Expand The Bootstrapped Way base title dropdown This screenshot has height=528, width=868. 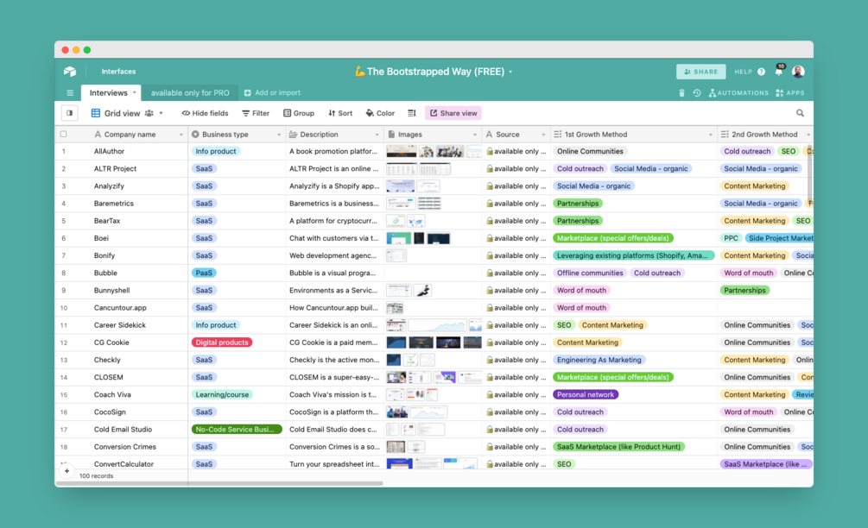pos(510,72)
